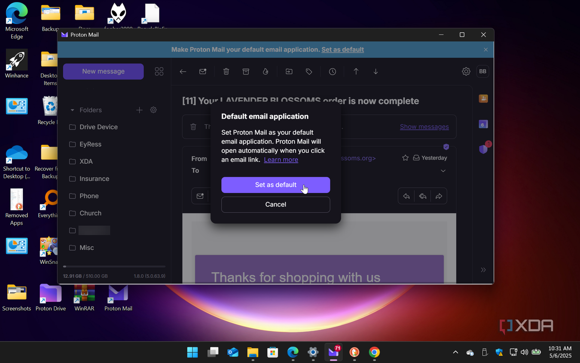Archive the message using archive icon
The height and width of the screenshot is (363, 580).
(x=246, y=72)
